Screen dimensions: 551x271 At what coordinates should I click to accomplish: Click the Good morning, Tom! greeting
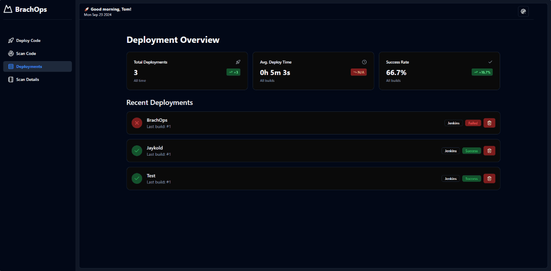coord(111,9)
